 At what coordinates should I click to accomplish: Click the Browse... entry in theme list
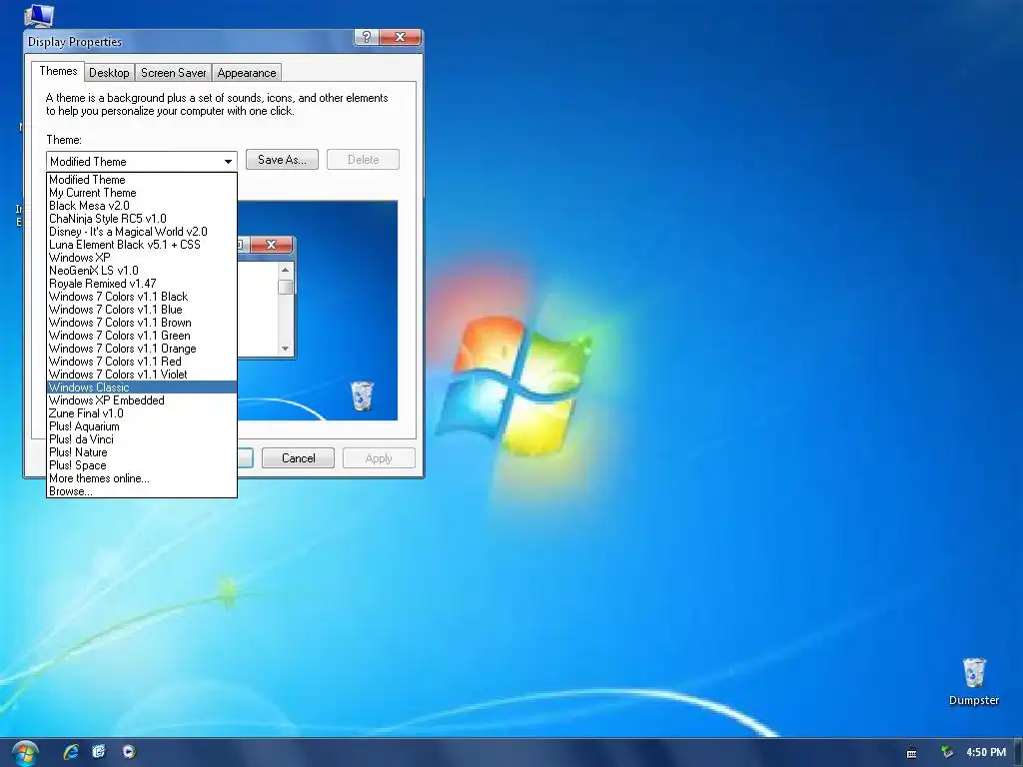pyautogui.click(x=142, y=491)
